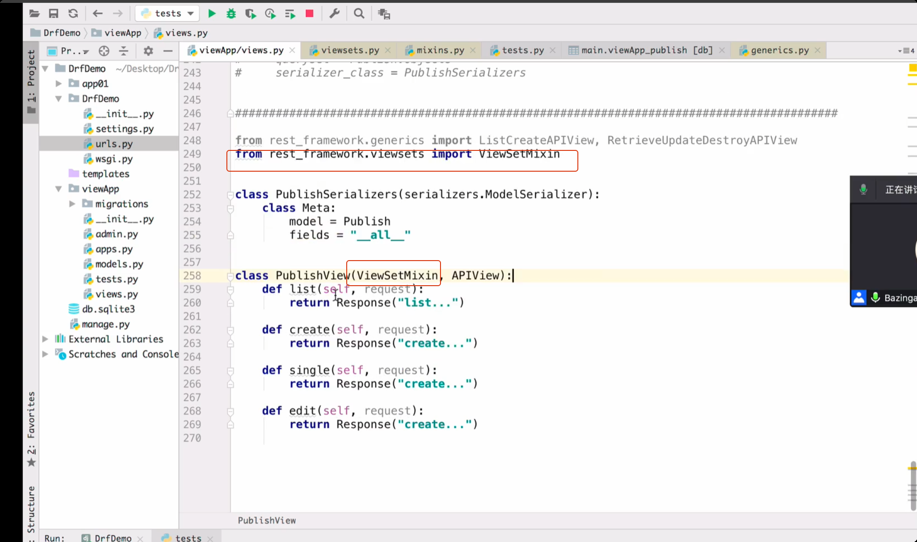Click the Save All icon

click(x=54, y=14)
